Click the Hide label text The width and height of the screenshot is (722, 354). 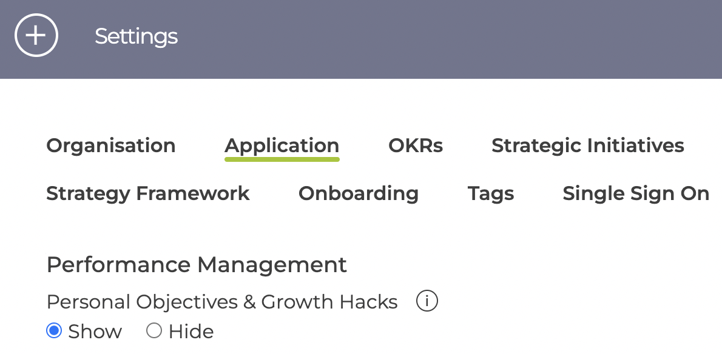(x=191, y=332)
